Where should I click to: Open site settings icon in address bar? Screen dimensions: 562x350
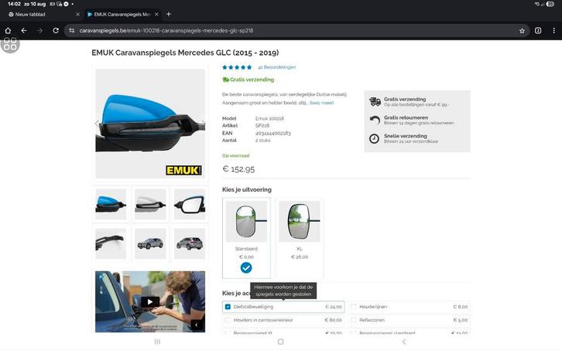[x=72, y=31]
